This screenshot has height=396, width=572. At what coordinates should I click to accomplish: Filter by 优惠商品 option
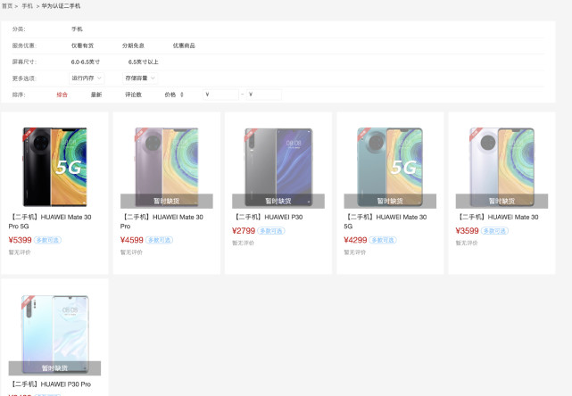coord(184,45)
